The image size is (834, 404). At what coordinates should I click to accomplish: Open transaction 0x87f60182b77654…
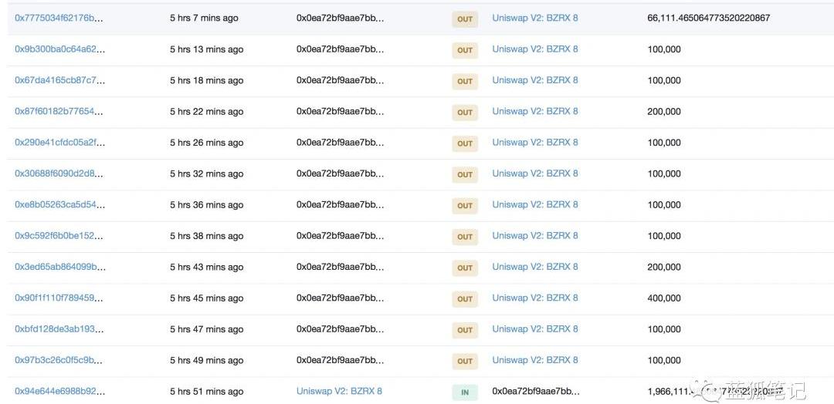point(59,112)
